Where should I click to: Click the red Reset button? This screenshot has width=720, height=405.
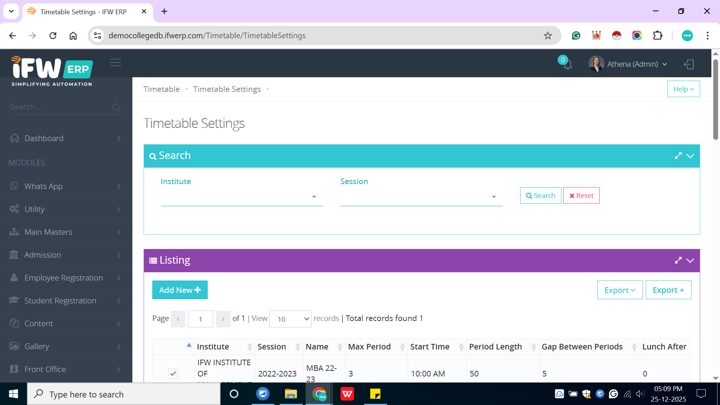581,195
